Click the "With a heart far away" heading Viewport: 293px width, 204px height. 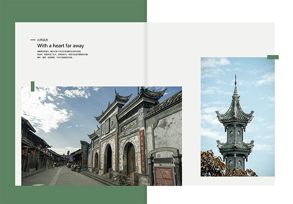pyautogui.click(x=61, y=46)
